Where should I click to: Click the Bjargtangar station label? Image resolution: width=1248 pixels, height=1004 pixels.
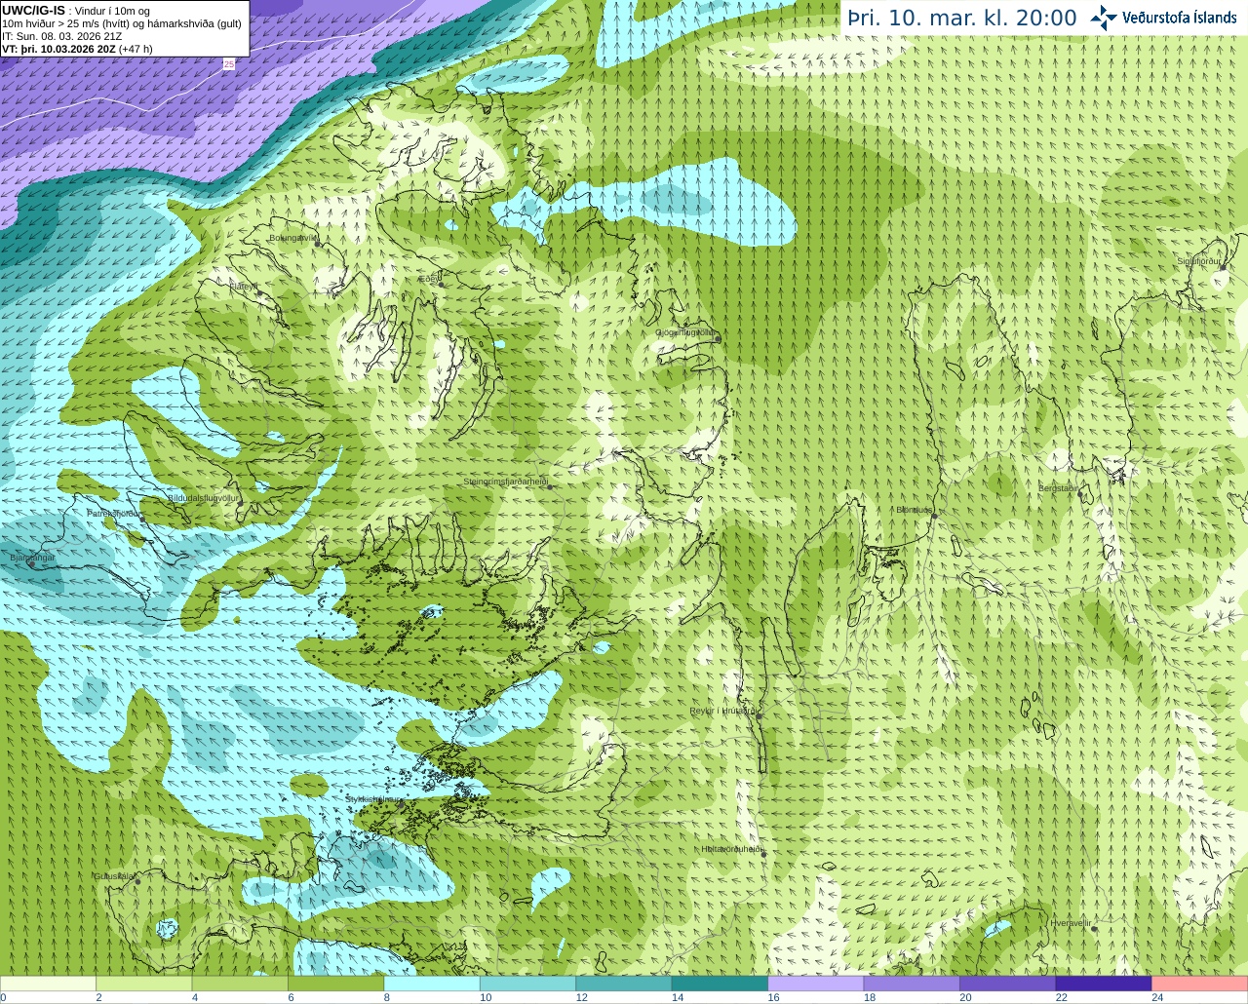click(32, 558)
